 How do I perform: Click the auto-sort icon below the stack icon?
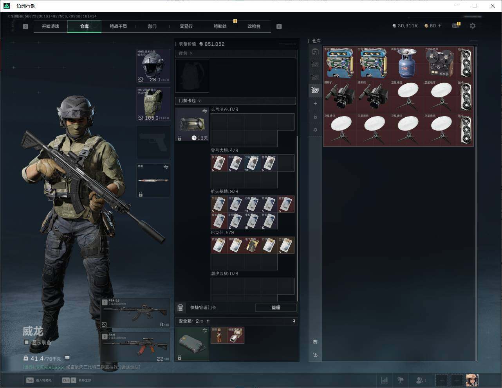pyautogui.click(x=315, y=355)
